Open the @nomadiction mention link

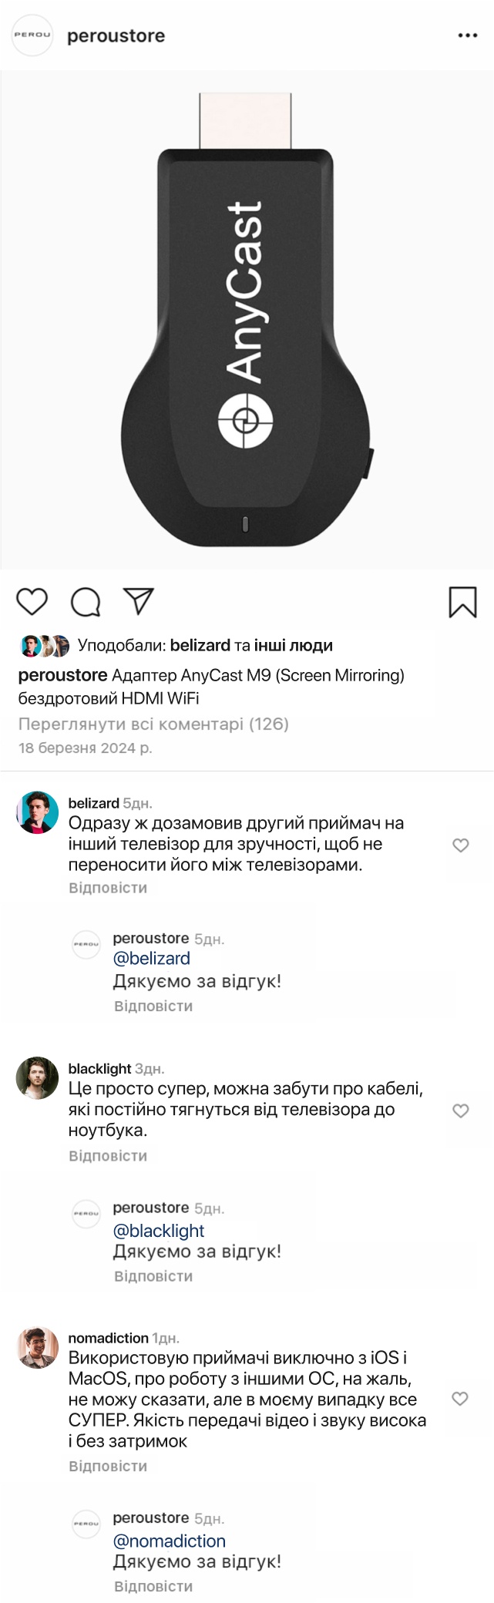click(x=170, y=1541)
